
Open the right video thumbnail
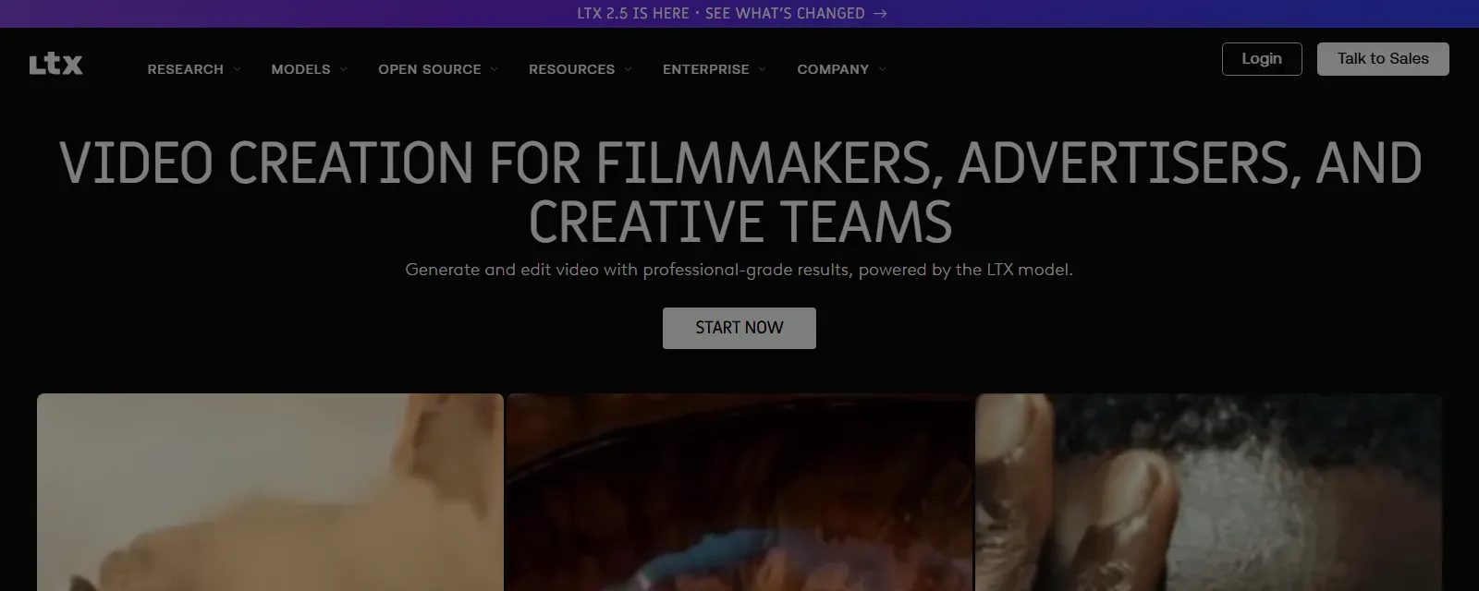1209,492
